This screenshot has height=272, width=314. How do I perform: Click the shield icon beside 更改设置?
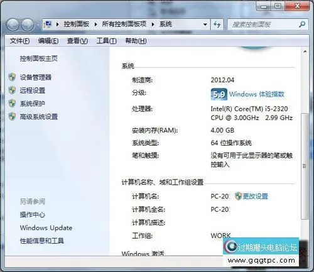[238, 196]
